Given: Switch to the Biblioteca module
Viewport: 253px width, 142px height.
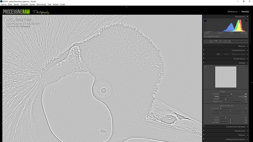Looking at the screenshot, I should pos(232,12).
